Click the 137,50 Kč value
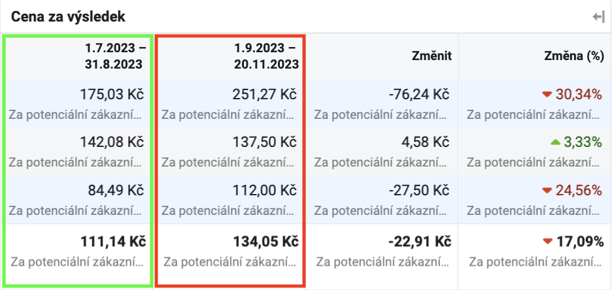 click(265, 142)
